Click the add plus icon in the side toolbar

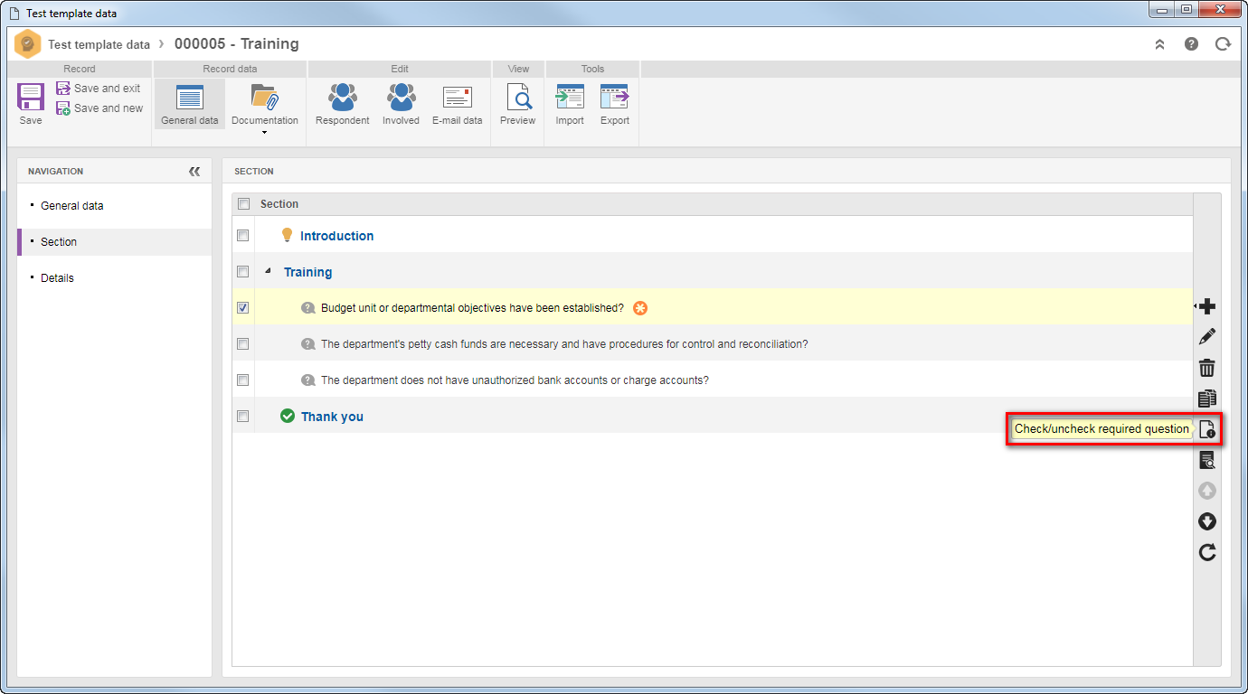pos(1207,307)
